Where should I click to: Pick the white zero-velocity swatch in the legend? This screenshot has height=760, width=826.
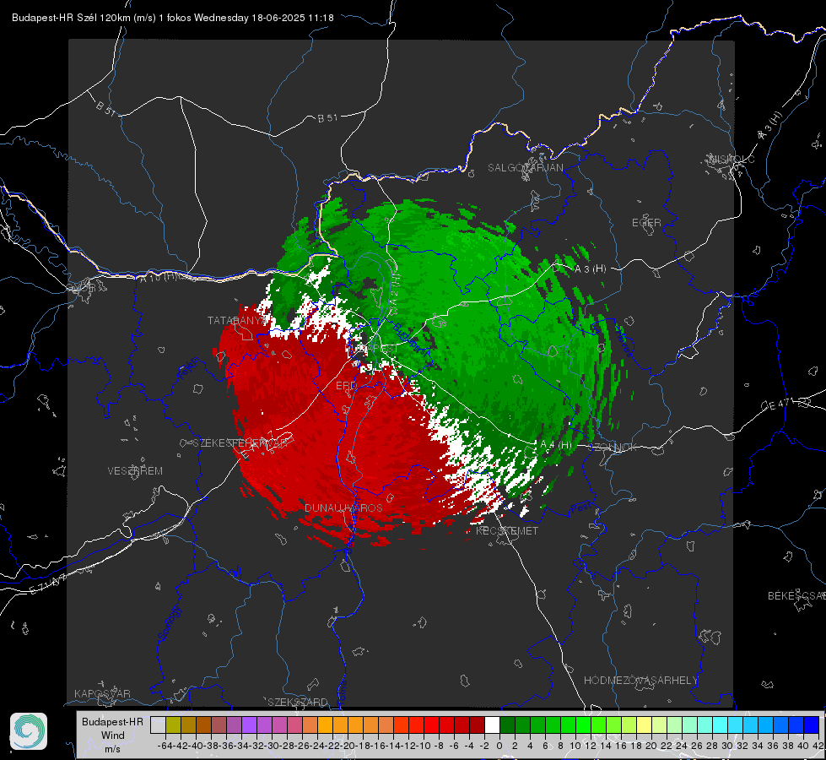click(492, 725)
